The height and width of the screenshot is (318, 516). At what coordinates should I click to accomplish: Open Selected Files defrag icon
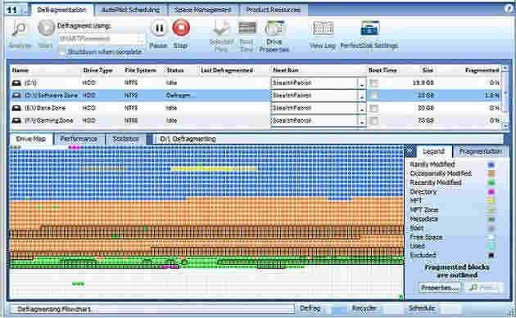(221, 29)
